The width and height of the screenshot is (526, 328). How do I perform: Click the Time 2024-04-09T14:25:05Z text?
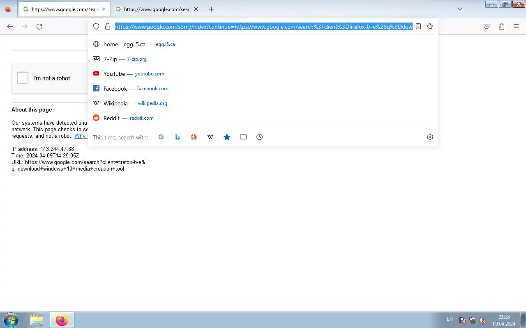45,156
